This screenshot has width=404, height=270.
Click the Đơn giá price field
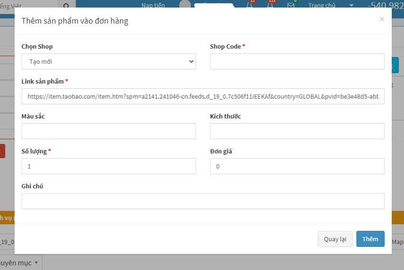coord(297,166)
